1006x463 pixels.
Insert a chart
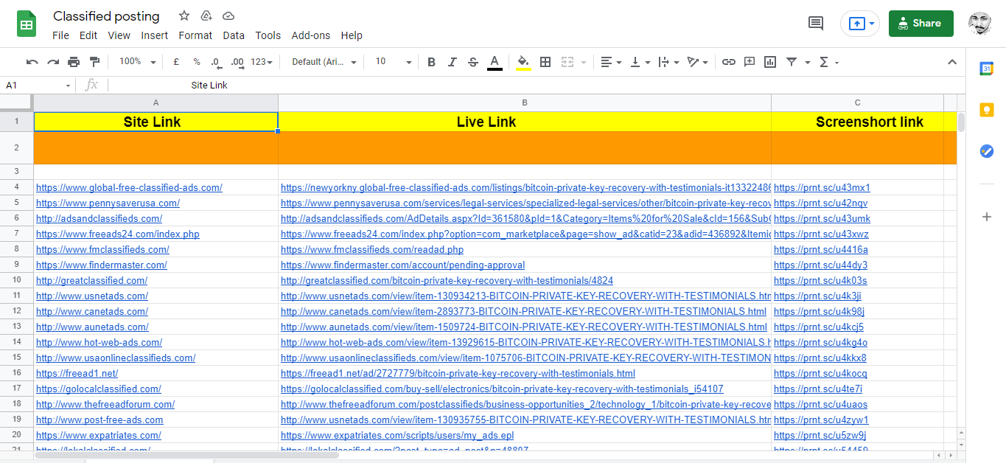pos(769,62)
